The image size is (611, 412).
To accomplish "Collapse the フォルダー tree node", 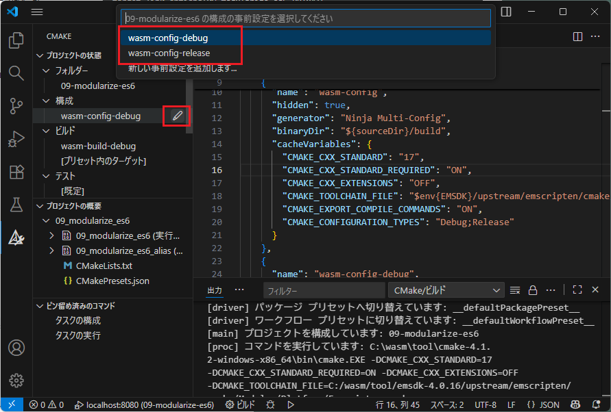I will [46, 70].
